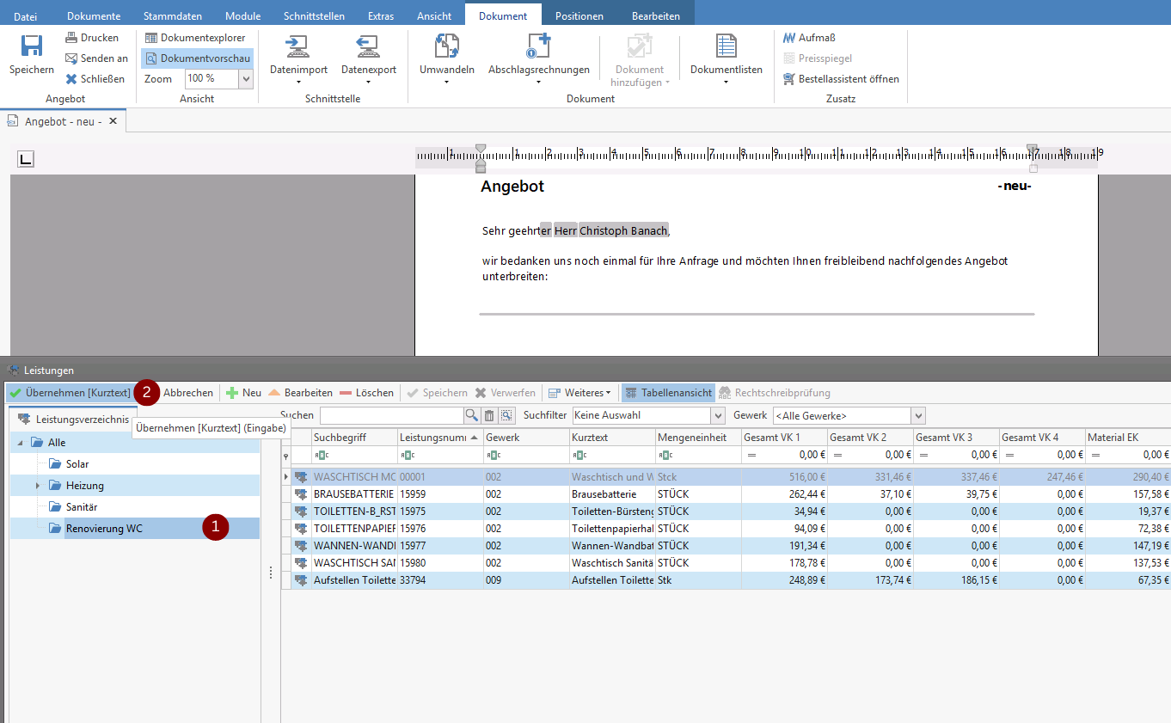Open the Dokumentlisten icon

coord(726,47)
